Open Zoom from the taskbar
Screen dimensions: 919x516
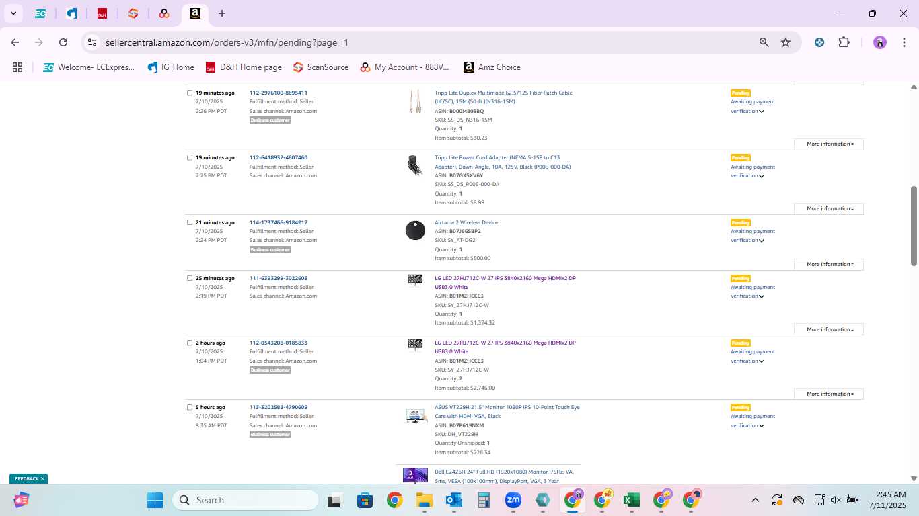513,500
